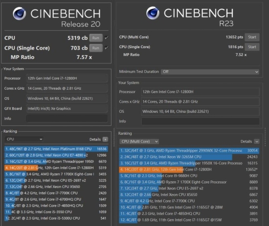Select R20 ranking row i5-5300U 541
This screenshot has width=269, height=226.
(x=56, y=218)
